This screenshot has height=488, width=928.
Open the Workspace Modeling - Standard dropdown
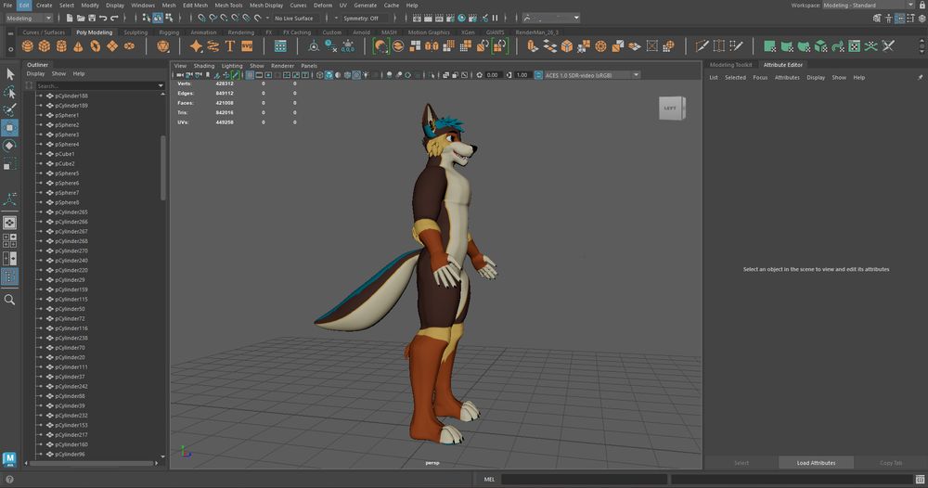pos(869,6)
